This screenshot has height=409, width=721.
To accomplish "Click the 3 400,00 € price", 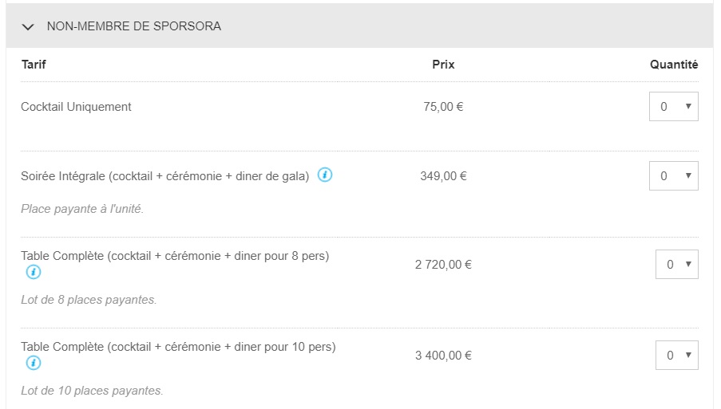I will [443, 356].
